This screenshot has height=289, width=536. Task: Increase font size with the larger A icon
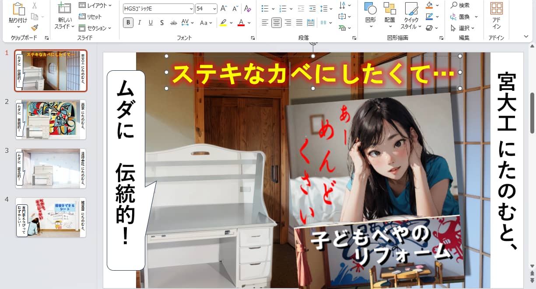click(x=224, y=9)
